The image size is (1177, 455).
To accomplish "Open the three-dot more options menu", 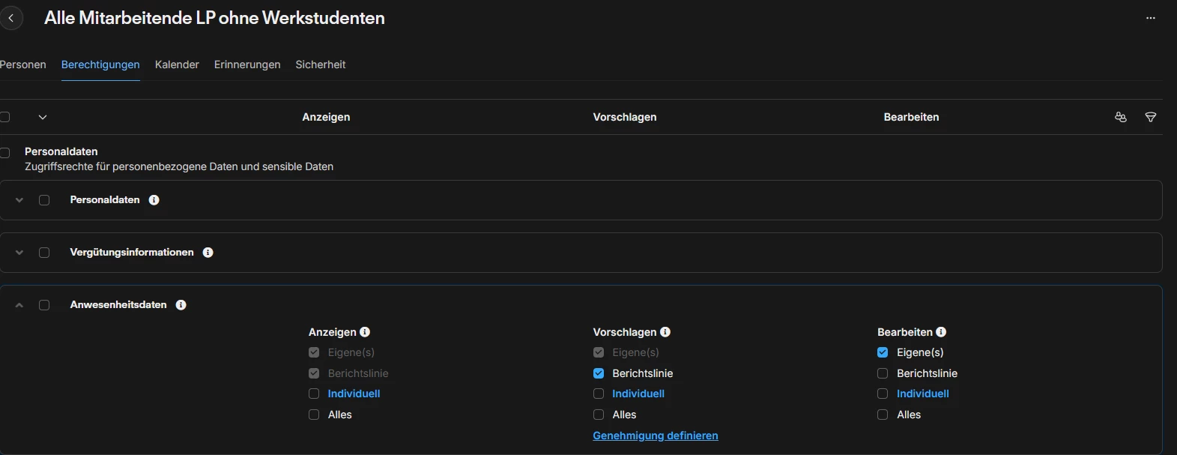I will pyautogui.click(x=1151, y=18).
